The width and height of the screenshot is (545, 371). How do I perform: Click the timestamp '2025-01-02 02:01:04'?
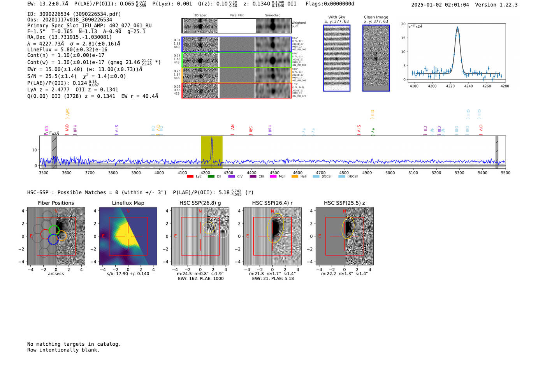tap(440, 5)
